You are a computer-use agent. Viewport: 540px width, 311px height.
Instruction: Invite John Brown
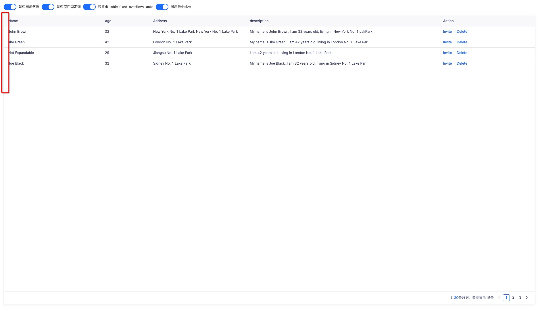tap(447, 32)
